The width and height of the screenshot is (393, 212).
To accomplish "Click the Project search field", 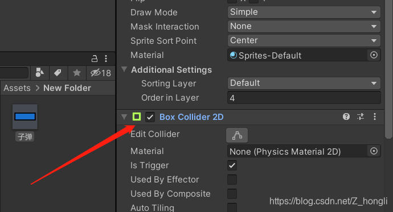I will point(14,73).
